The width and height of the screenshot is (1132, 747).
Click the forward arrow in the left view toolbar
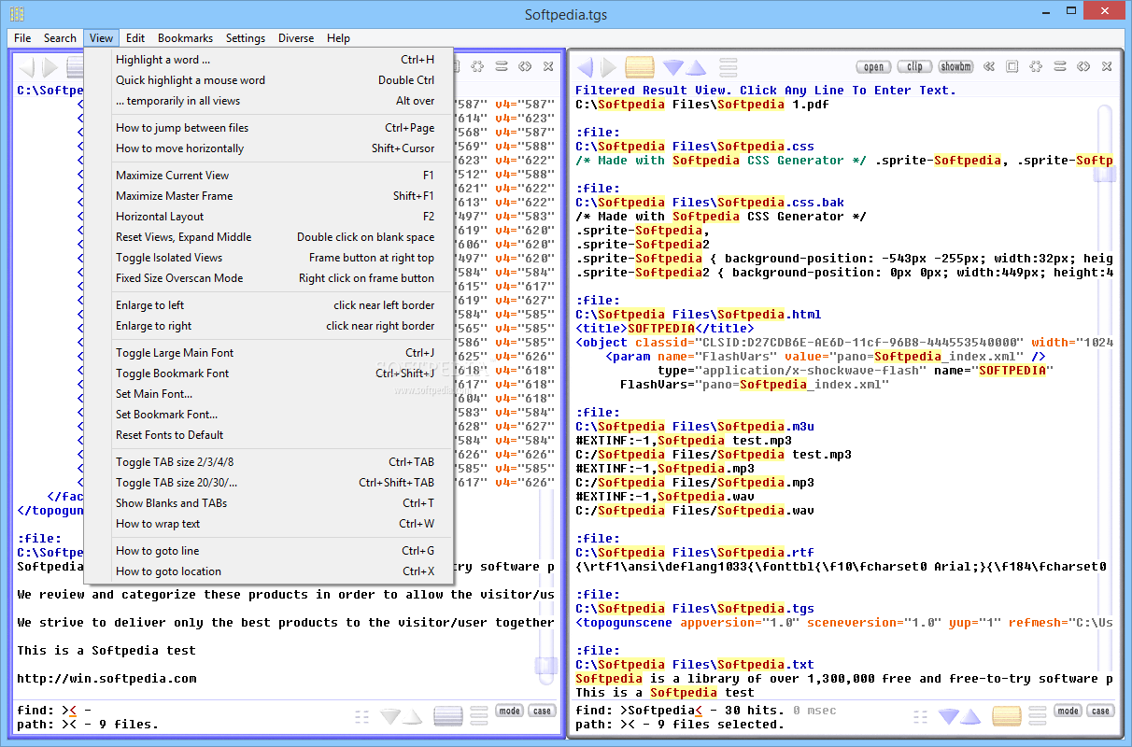(50, 67)
